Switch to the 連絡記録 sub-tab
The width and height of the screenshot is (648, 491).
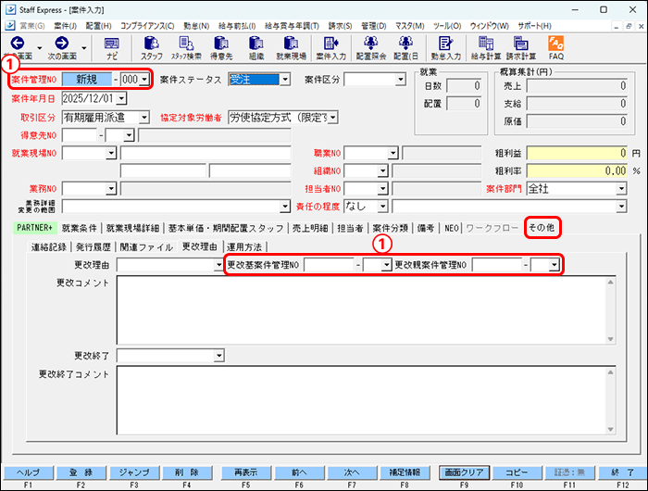point(49,247)
